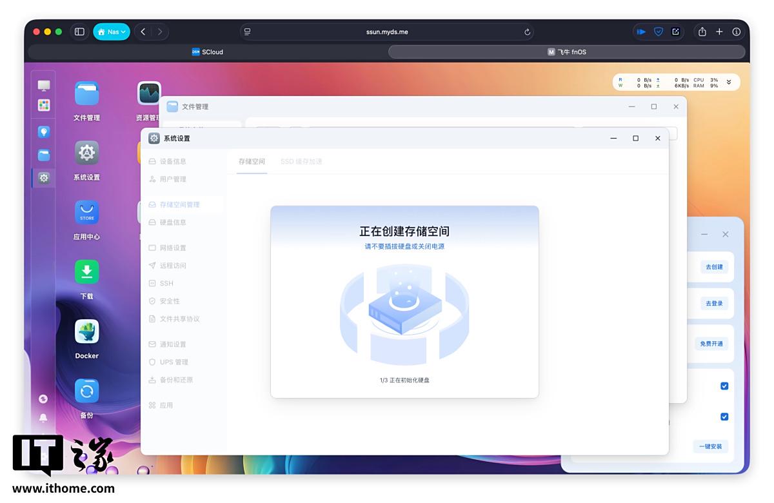This screenshot has height=503, width=774.
Task: Click the notification bell in left dock
Action: (x=43, y=418)
